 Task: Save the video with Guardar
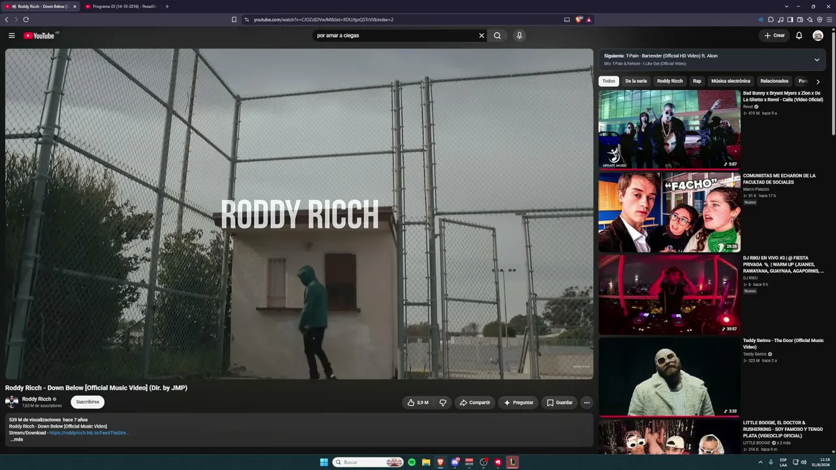560,403
